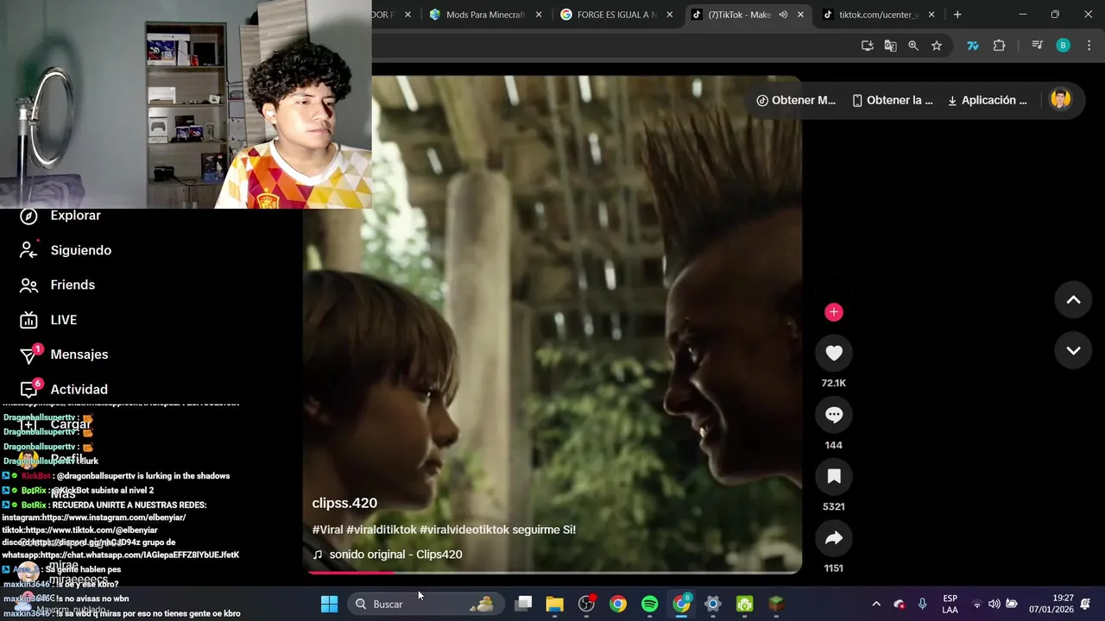The height and width of the screenshot is (621, 1105).
Task: Open the green Android app on the taskbar
Action: (x=744, y=604)
